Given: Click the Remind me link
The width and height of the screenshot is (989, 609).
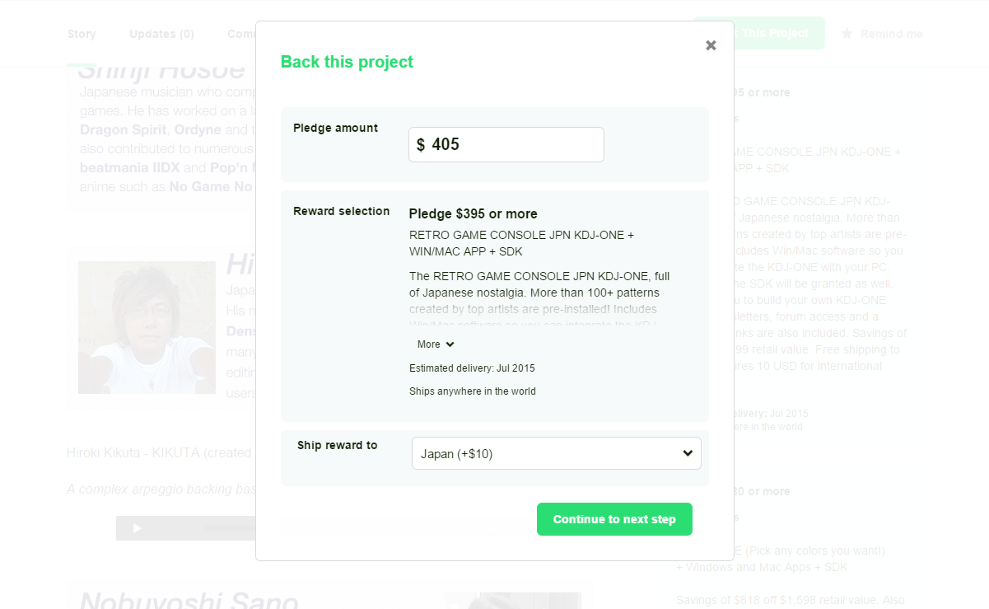Looking at the screenshot, I should [891, 34].
